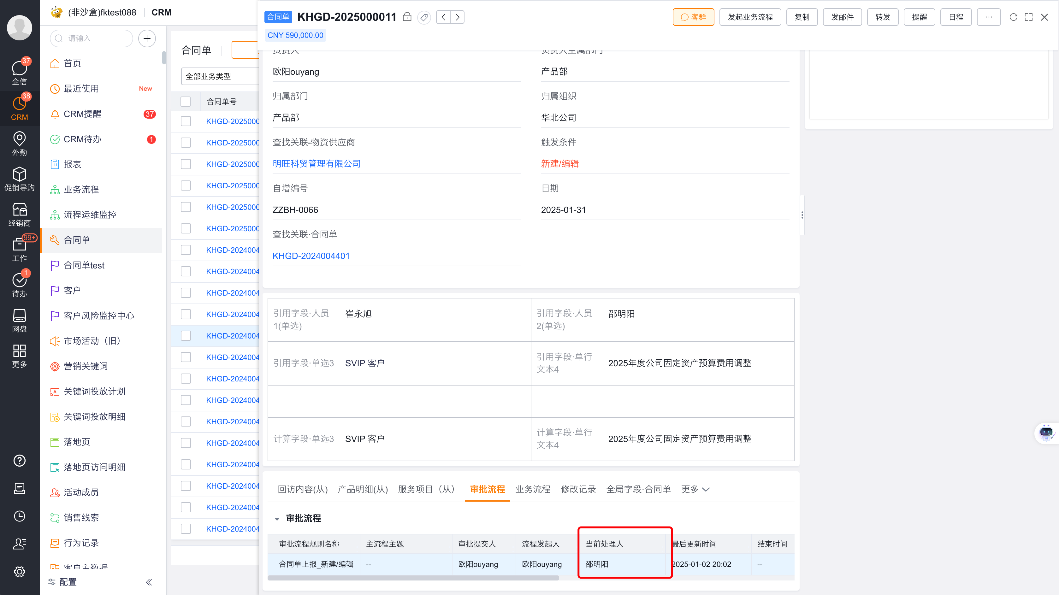Switch to the 业务流程 tab
This screenshot has height=595, width=1059.
point(533,489)
